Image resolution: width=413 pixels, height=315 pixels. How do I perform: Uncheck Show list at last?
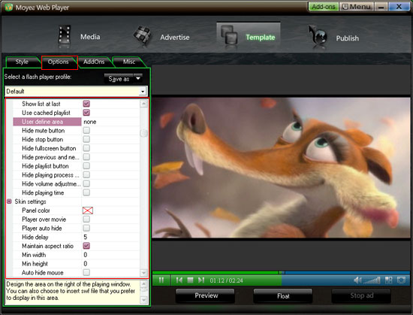click(86, 104)
